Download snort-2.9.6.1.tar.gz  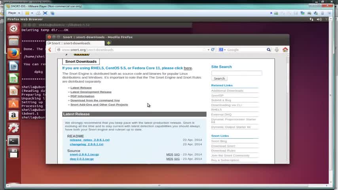point(84,154)
